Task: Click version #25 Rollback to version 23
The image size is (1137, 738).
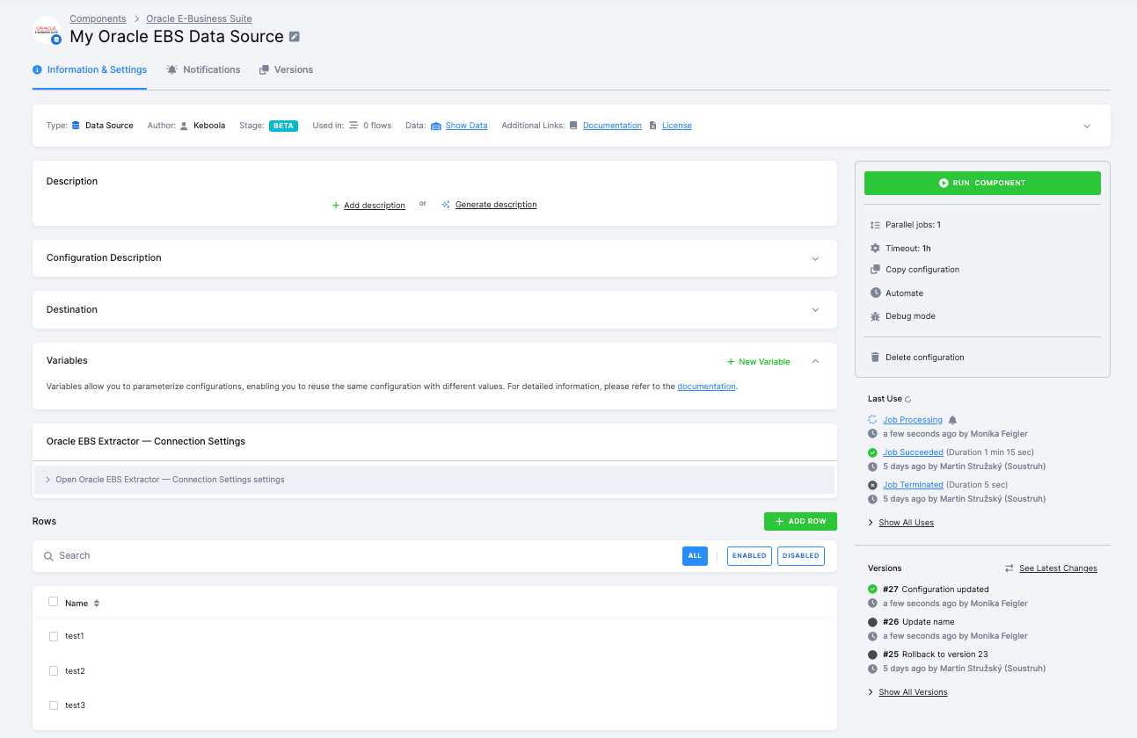Action: 937,655
